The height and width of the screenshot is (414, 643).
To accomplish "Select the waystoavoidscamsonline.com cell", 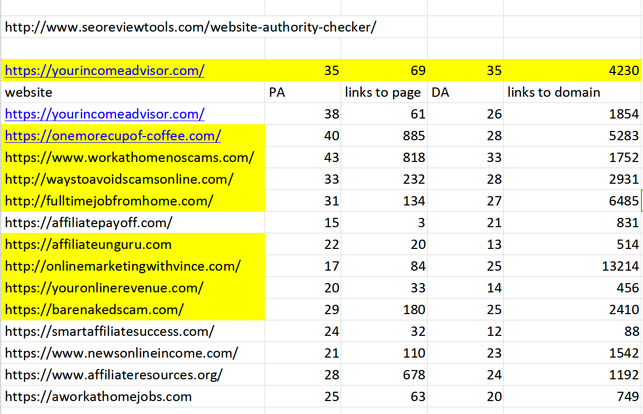I will tap(133, 179).
